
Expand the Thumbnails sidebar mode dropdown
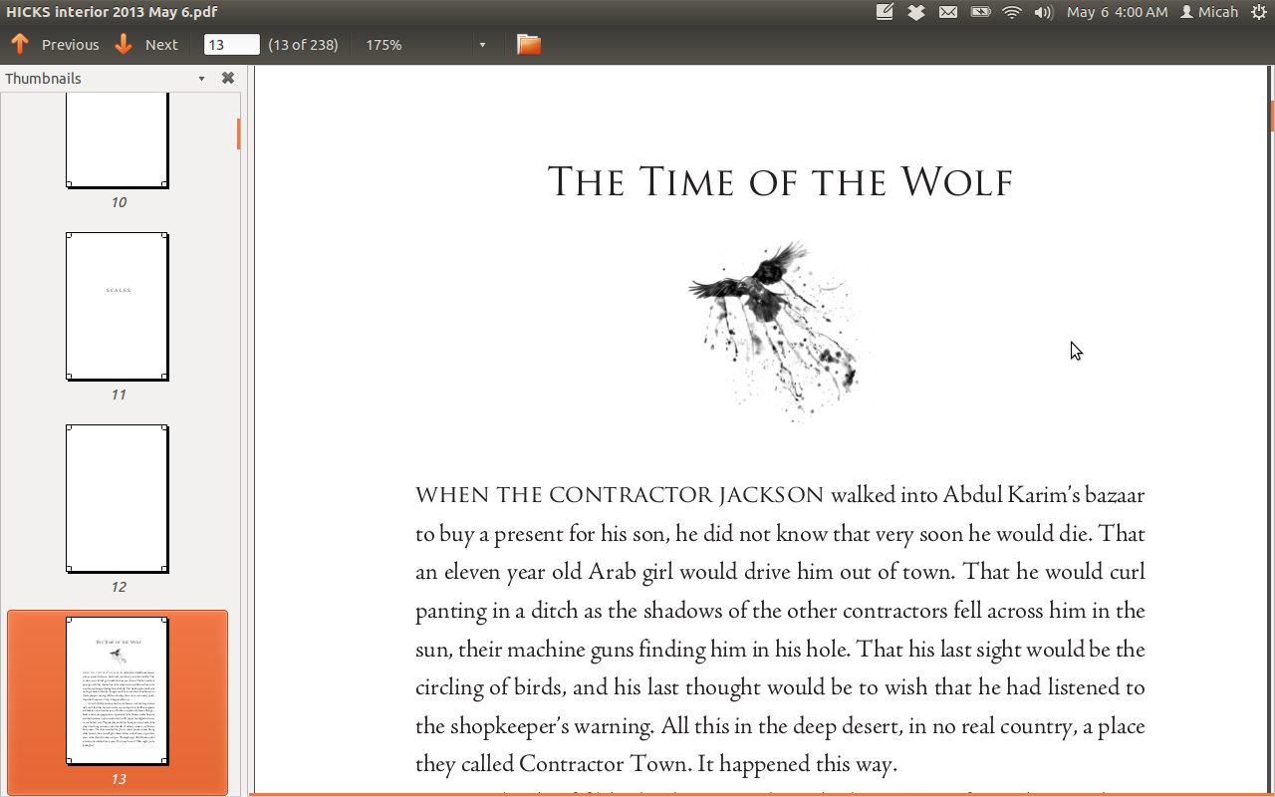[x=201, y=79]
